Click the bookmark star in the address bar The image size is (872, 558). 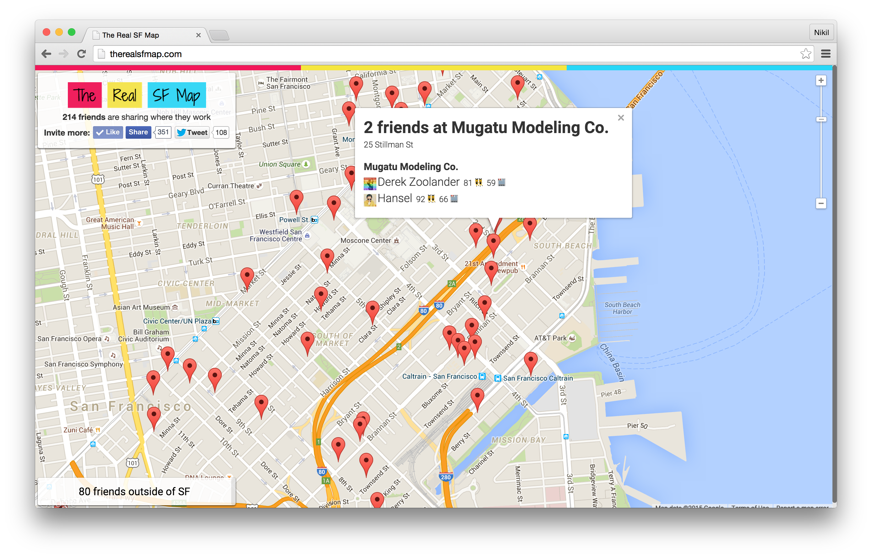(x=807, y=54)
